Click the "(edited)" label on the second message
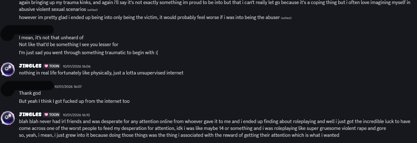This screenshot has width=417, height=143. click(286, 18)
